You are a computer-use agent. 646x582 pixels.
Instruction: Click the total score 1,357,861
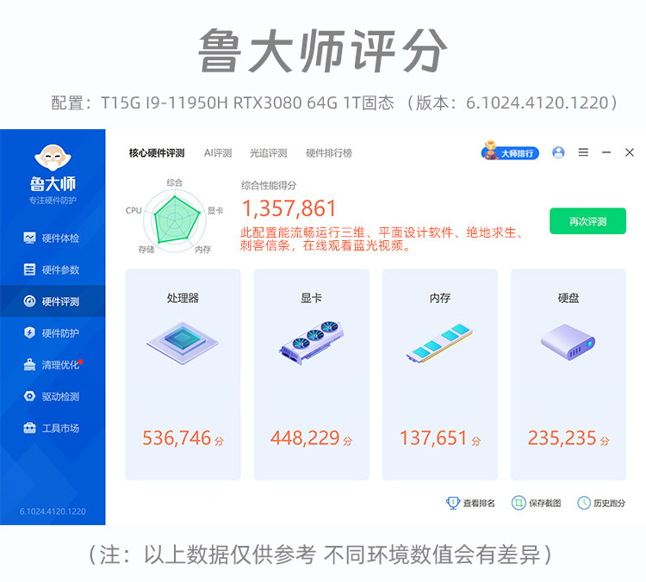pyautogui.click(x=289, y=208)
